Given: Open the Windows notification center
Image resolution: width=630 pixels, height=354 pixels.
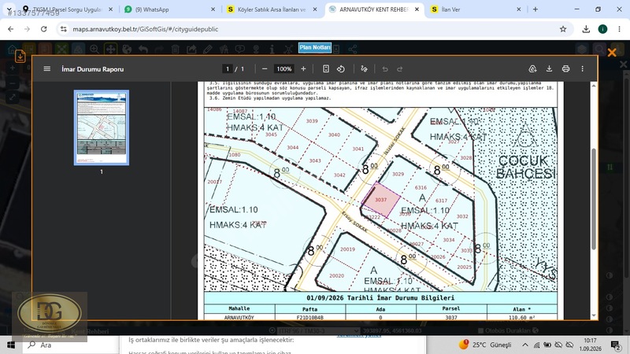Looking at the screenshot, I should (615, 345).
